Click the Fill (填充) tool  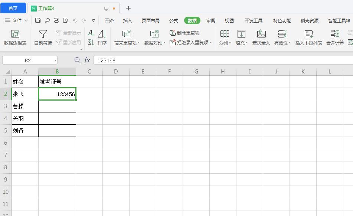[x=241, y=37]
